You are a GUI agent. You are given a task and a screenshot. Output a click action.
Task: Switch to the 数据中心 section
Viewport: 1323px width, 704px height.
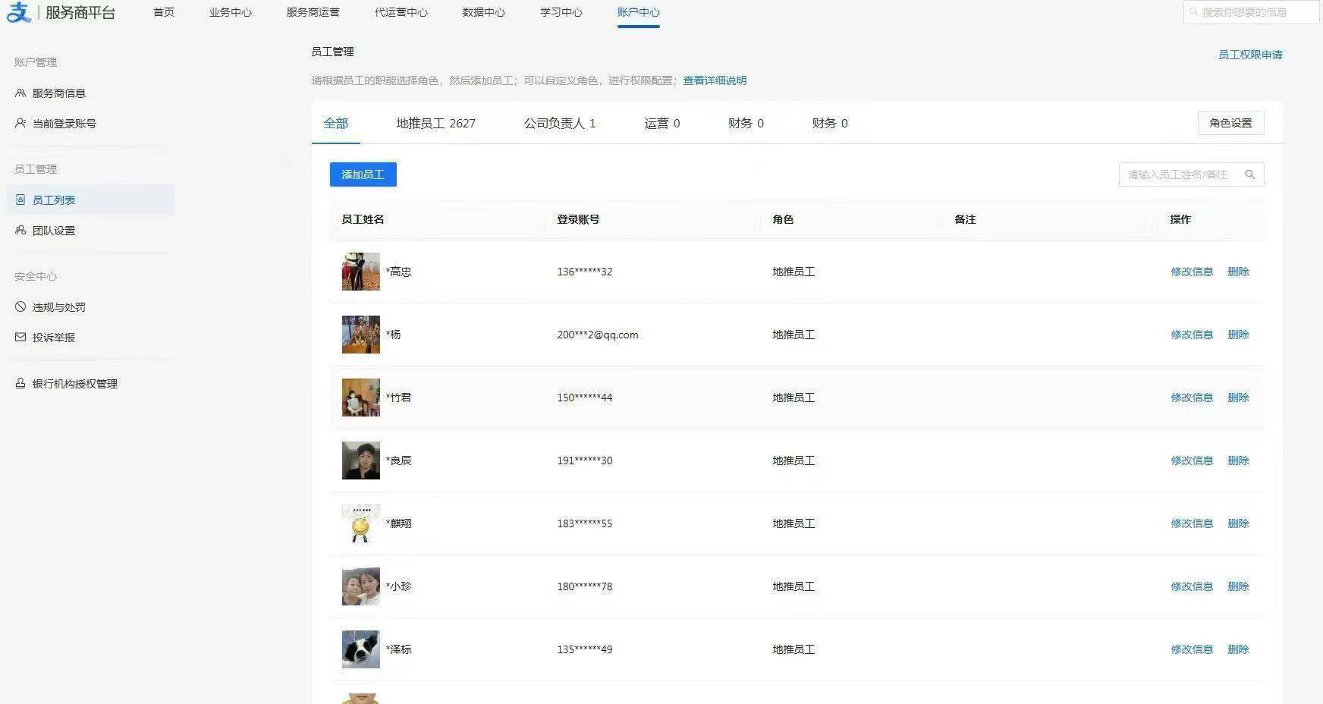pos(483,12)
